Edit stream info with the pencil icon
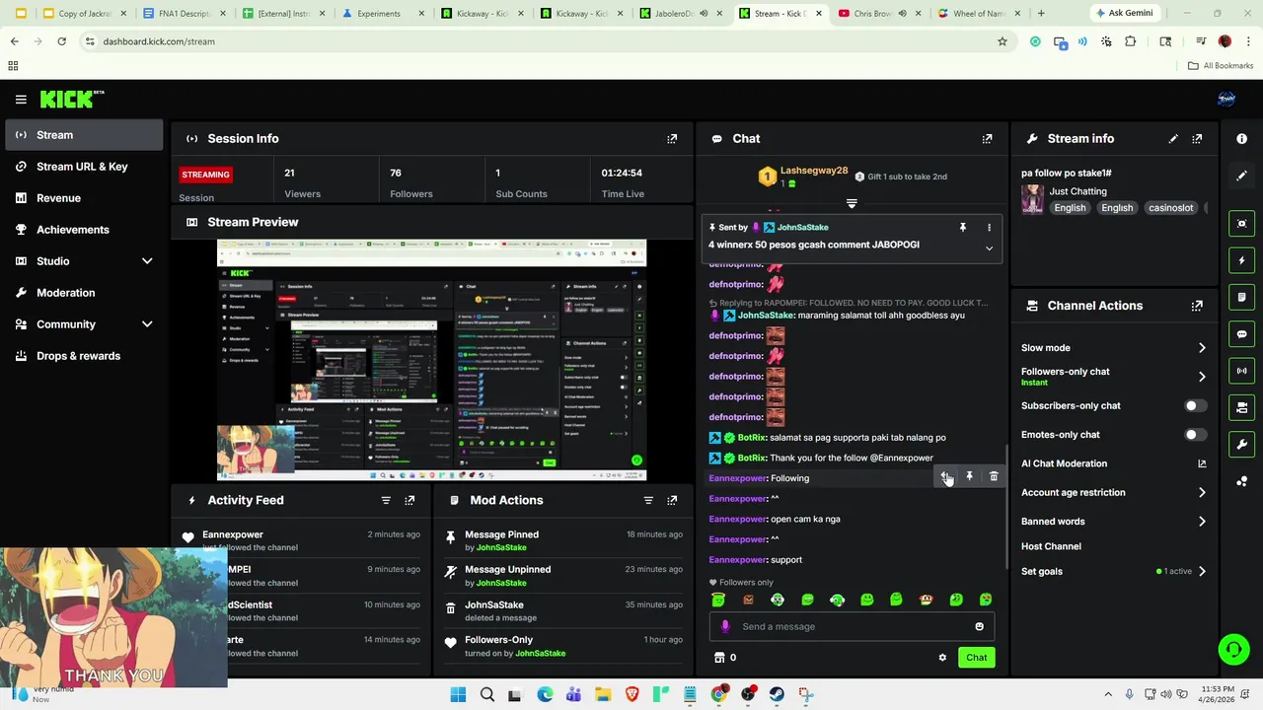The height and width of the screenshot is (710, 1263). (x=1173, y=139)
